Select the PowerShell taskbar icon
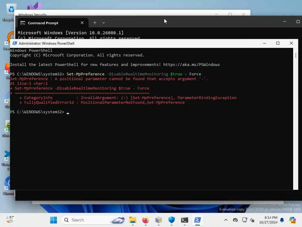 (x=197, y=220)
